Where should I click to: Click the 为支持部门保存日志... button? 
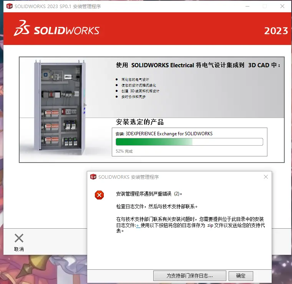coord(189,276)
